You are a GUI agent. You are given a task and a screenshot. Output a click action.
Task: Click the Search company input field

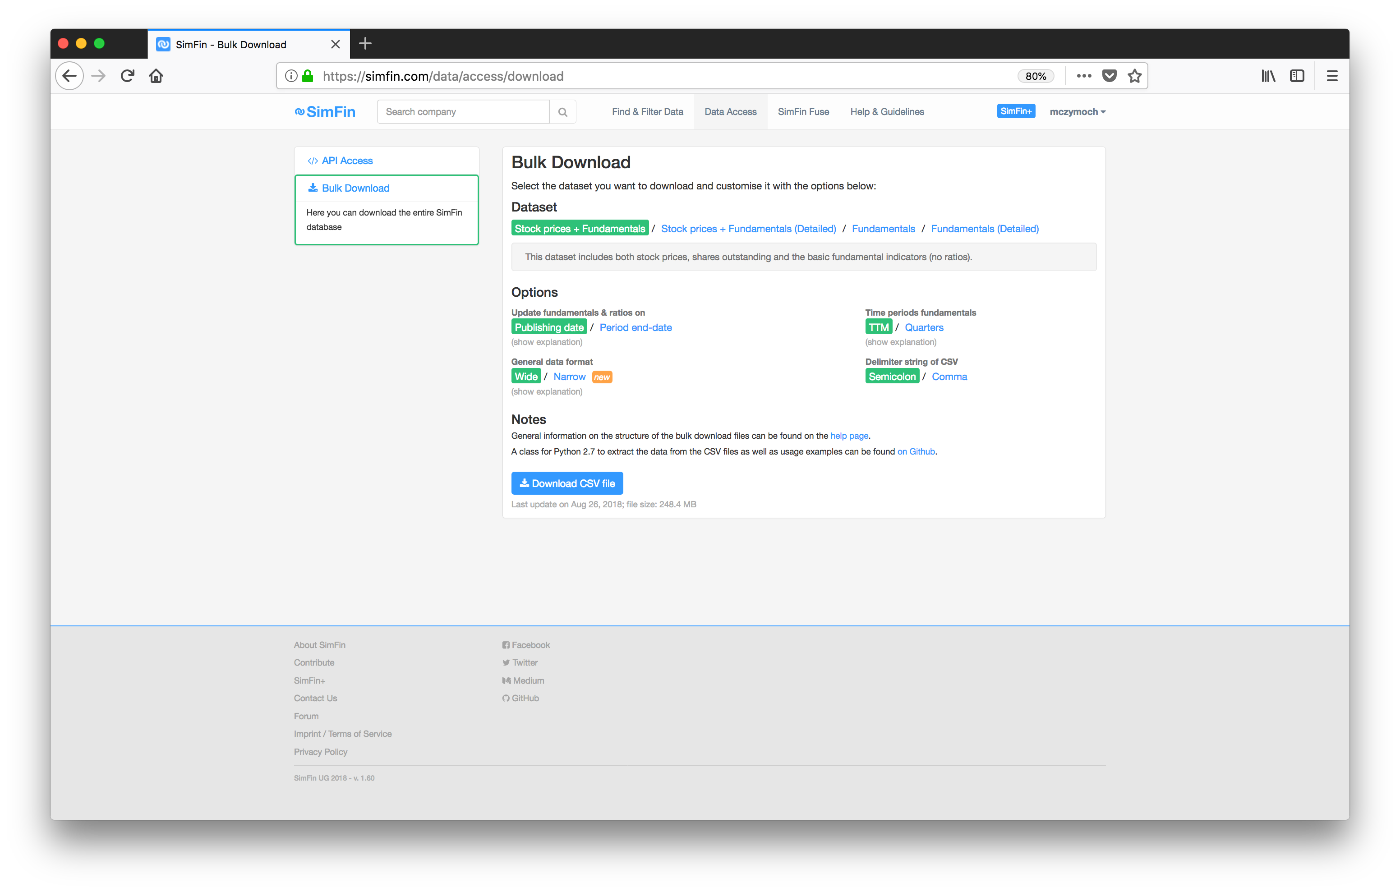tap(463, 112)
